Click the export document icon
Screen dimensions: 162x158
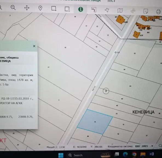pyautogui.click(x=146, y=11)
